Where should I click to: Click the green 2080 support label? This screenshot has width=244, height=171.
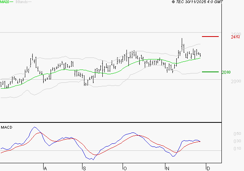pyautogui.click(x=226, y=72)
